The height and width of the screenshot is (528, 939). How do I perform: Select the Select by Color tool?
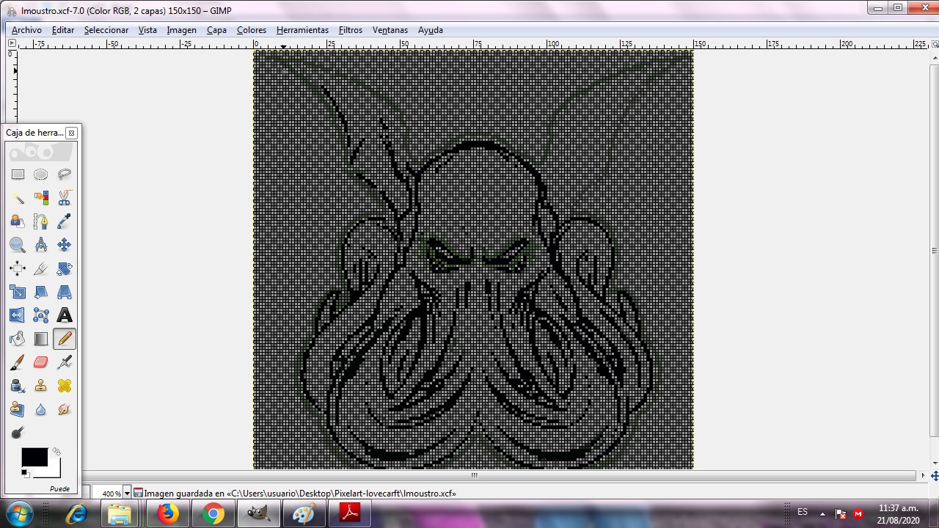click(x=41, y=198)
